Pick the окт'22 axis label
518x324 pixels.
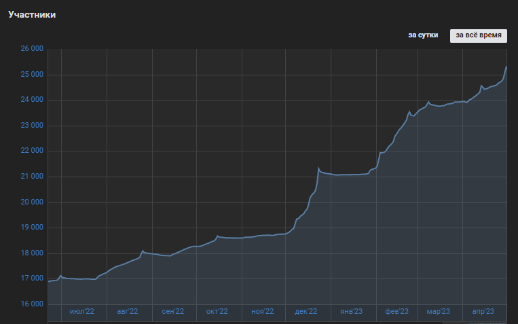pos(217,312)
